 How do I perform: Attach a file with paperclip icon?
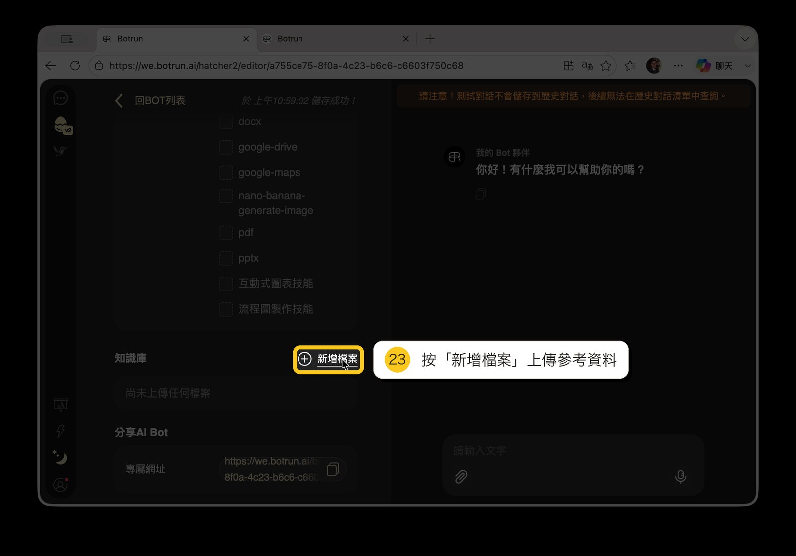point(461,477)
